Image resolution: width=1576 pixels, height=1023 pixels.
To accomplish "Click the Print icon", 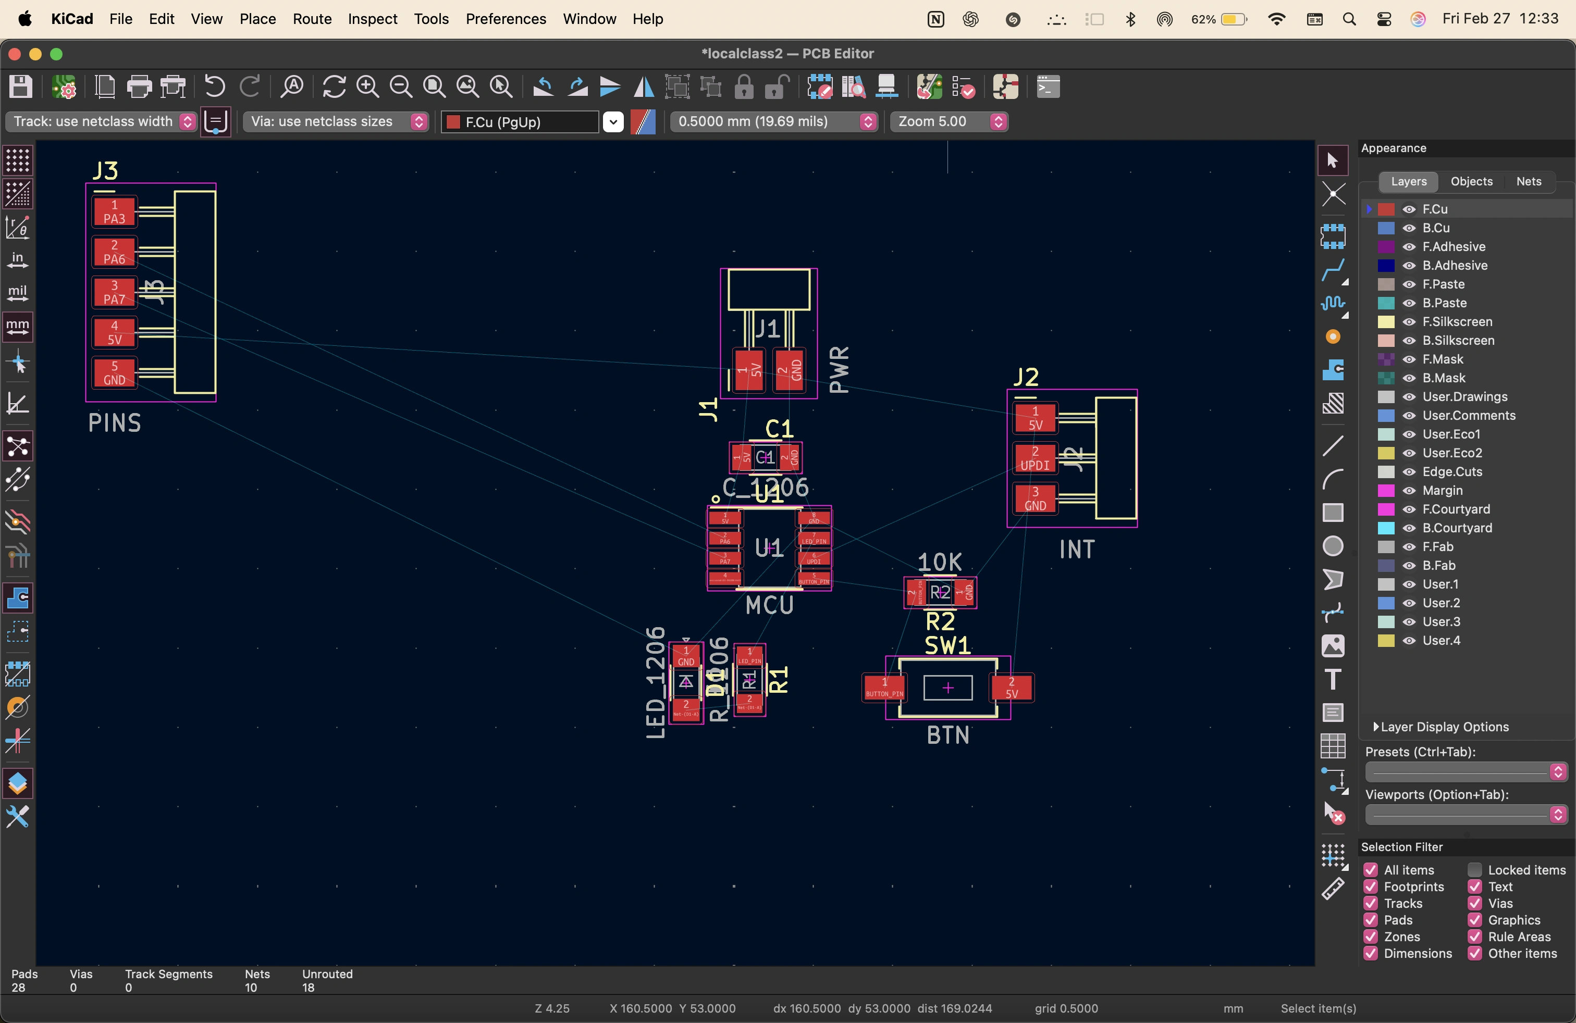I will point(139,86).
